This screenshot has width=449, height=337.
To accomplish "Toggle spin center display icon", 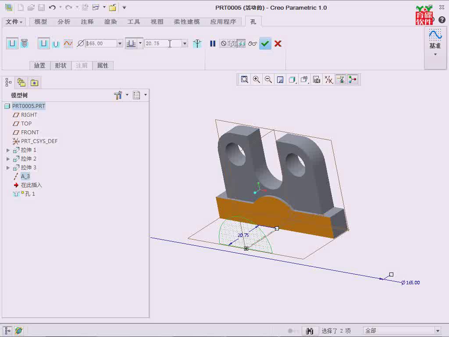I will (x=353, y=79).
